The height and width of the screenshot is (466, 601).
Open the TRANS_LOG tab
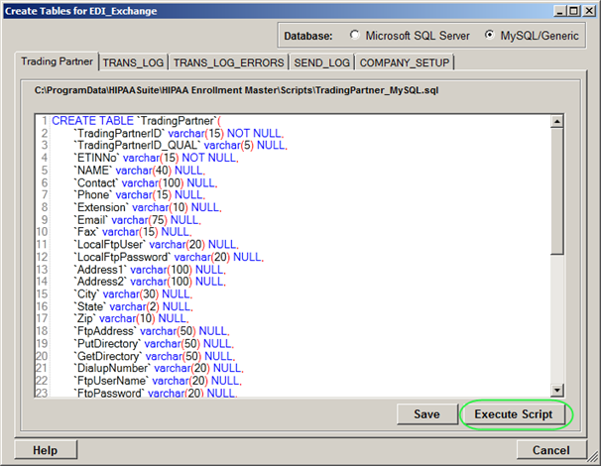[x=133, y=62]
